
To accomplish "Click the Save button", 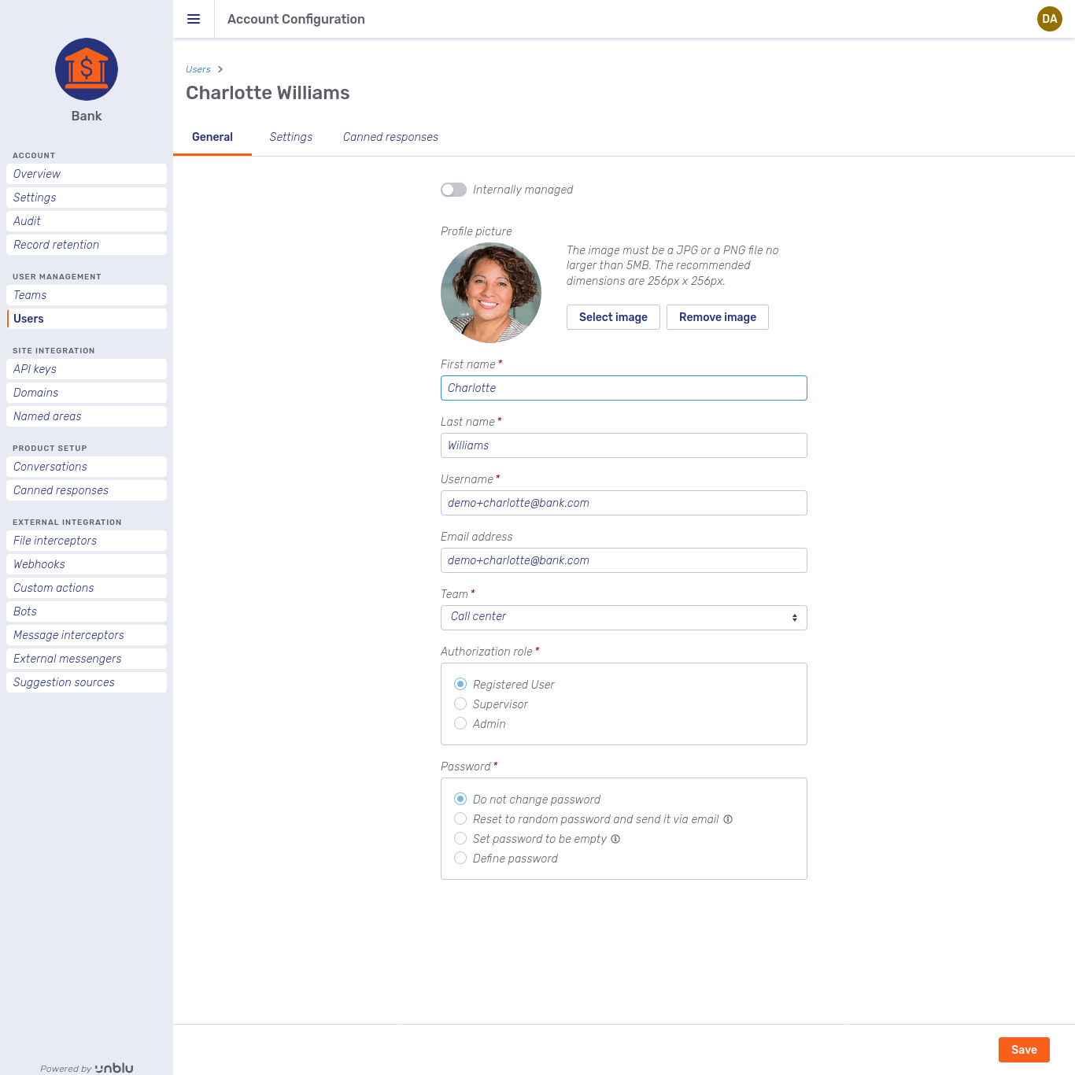I will pos(1023,1050).
